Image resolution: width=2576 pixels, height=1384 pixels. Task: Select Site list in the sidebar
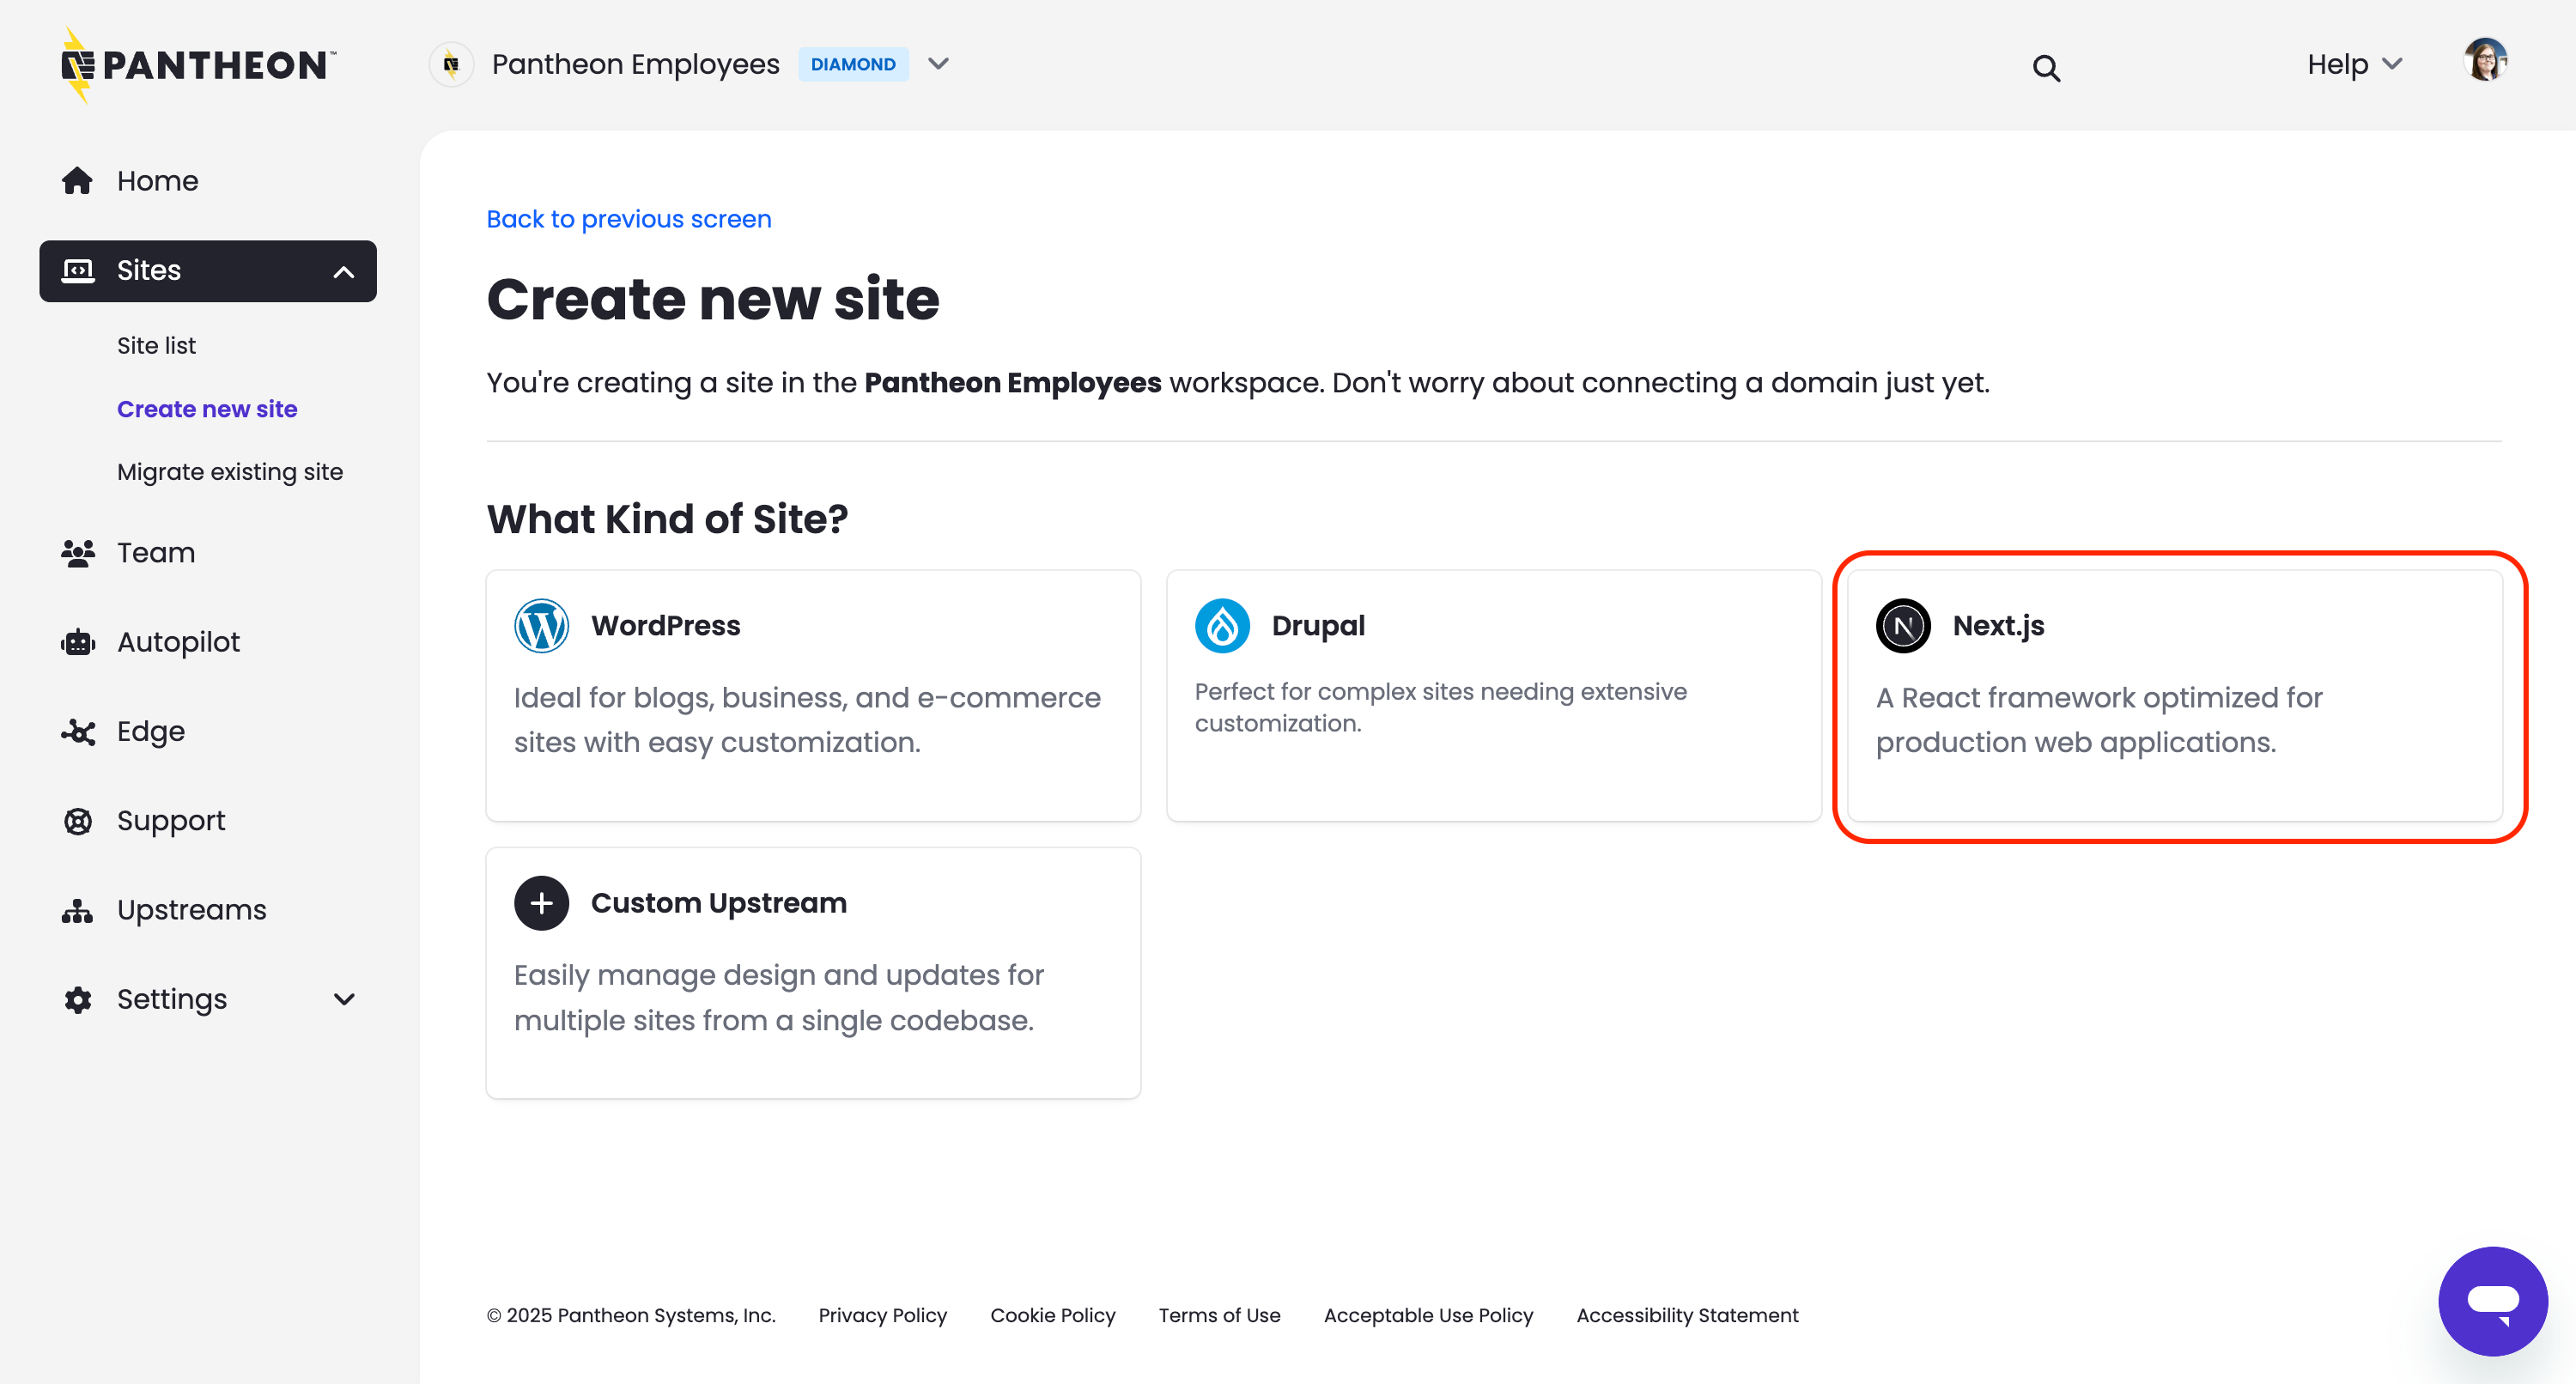pyautogui.click(x=156, y=345)
